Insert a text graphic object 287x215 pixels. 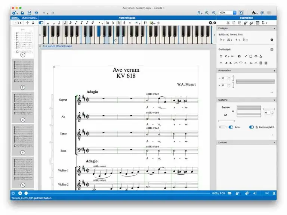pos(221,56)
